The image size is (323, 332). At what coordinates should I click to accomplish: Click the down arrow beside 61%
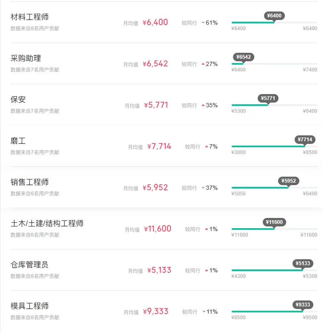click(203, 23)
